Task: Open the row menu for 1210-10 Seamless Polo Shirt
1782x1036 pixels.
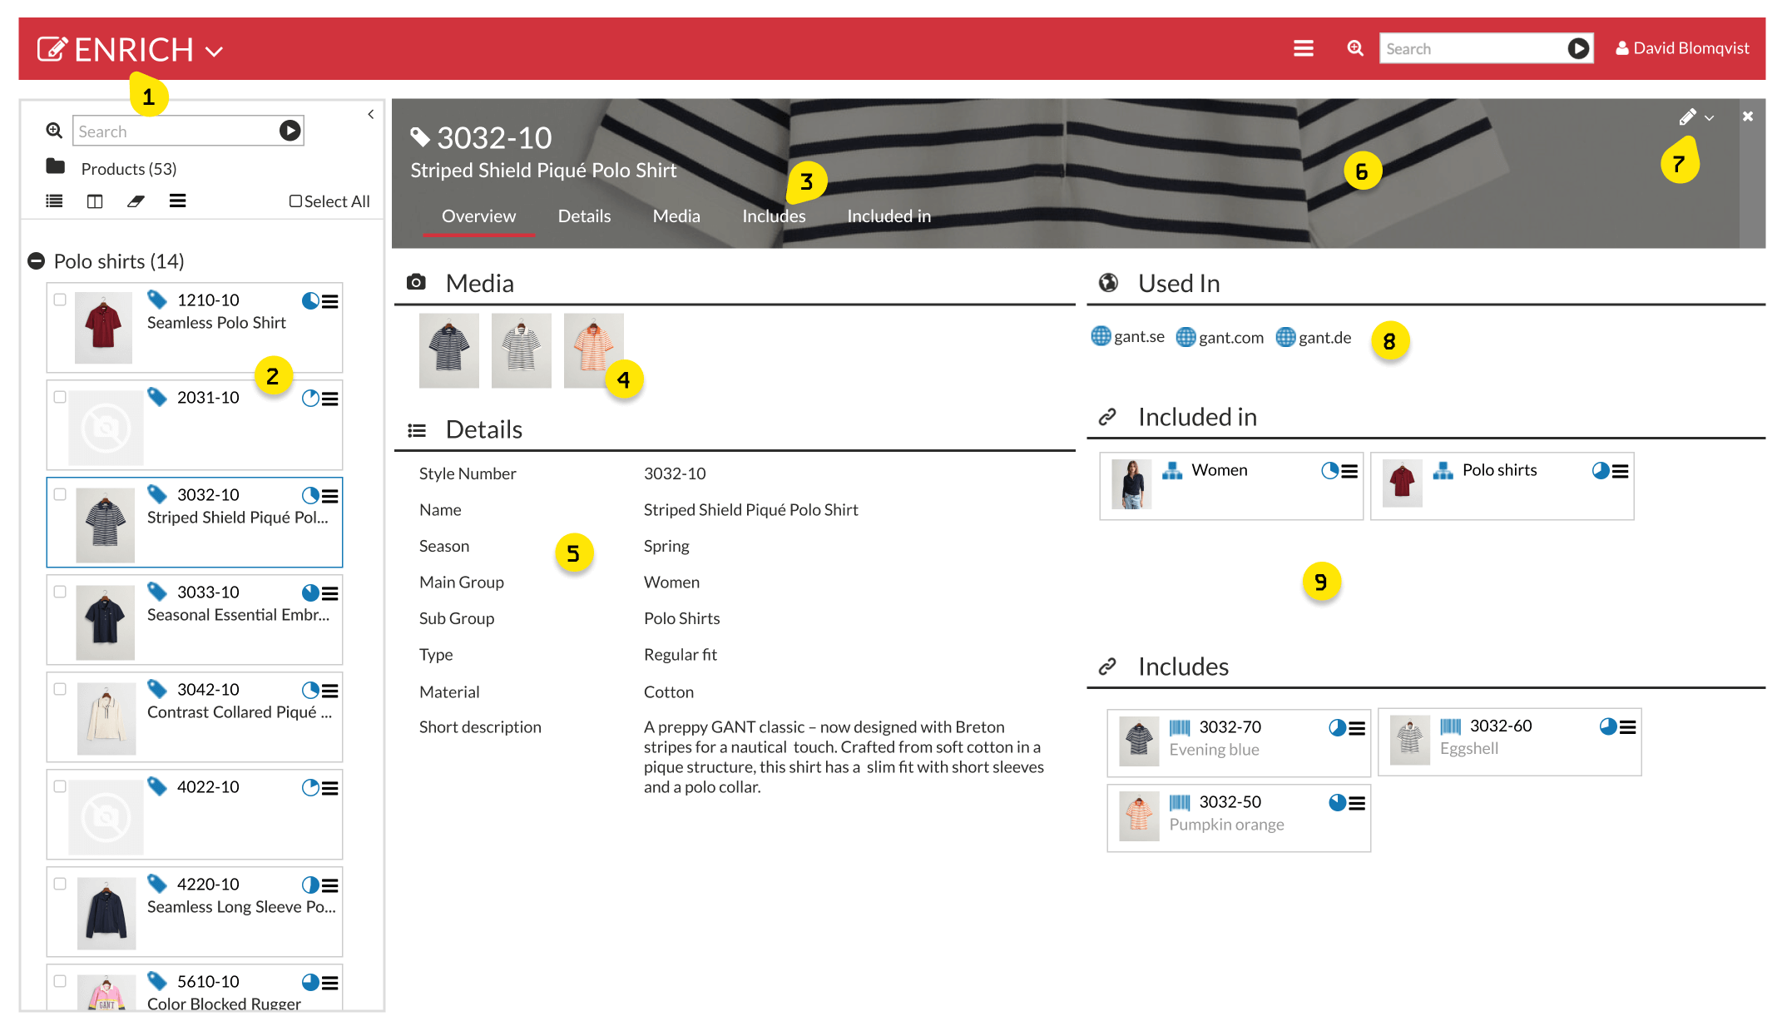Action: coord(330,301)
